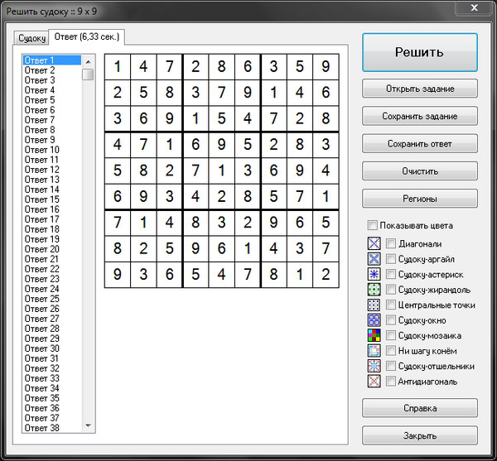Enable the Судоку-окно checkbox
Viewport: 497px width, 461px height.
[391, 320]
